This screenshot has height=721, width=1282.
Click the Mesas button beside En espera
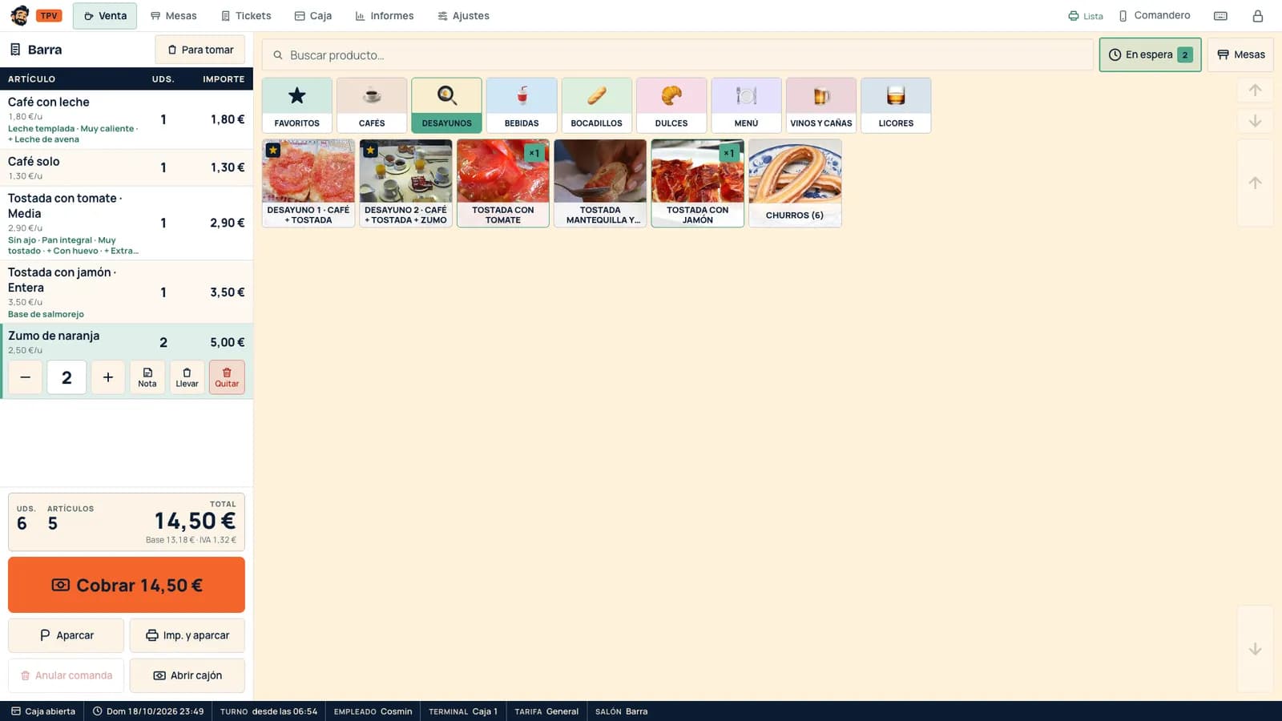[x=1240, y=54]
